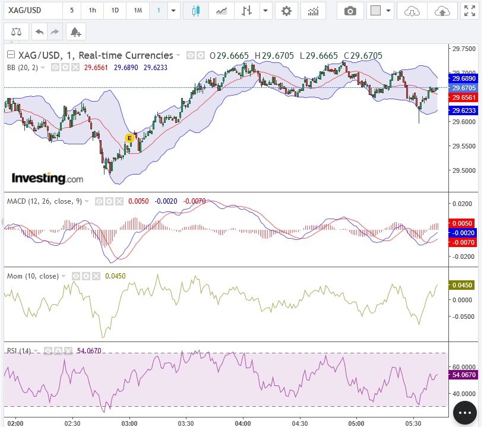Click the 29.6561 basis price label
The image size is (484, 427).
[x=464, y=97]
